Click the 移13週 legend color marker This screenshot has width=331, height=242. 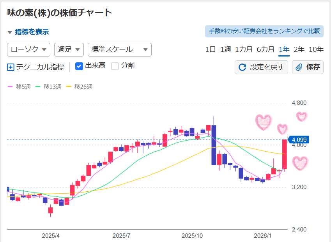click(x=38, y=87)
